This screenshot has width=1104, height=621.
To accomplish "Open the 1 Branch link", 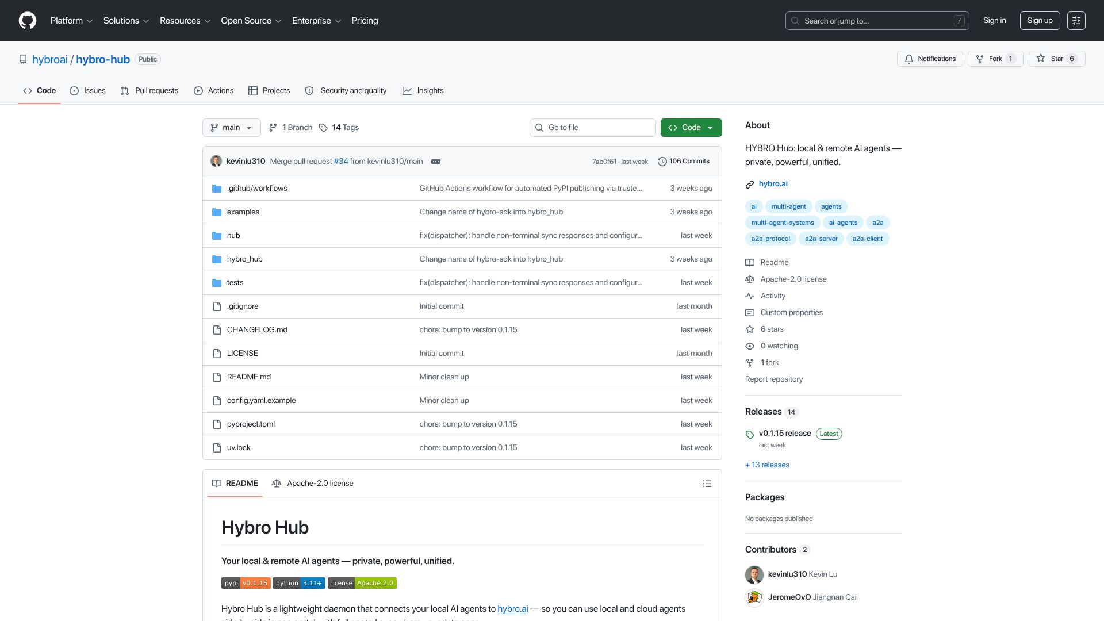I will (291, 128).
